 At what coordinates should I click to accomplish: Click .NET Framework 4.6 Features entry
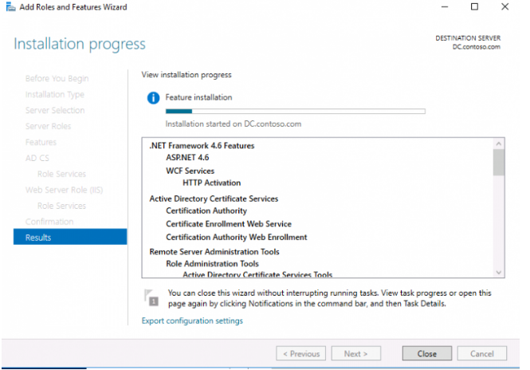[x=202, y=146]
